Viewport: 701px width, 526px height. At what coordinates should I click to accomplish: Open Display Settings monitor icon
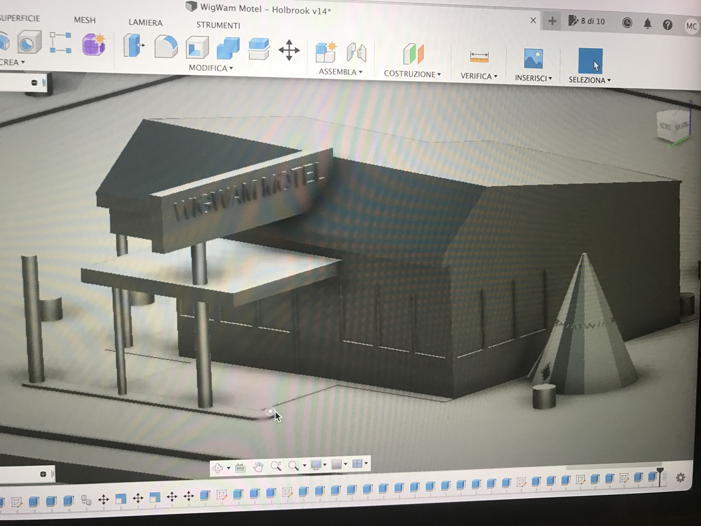[x=315, y=465]
